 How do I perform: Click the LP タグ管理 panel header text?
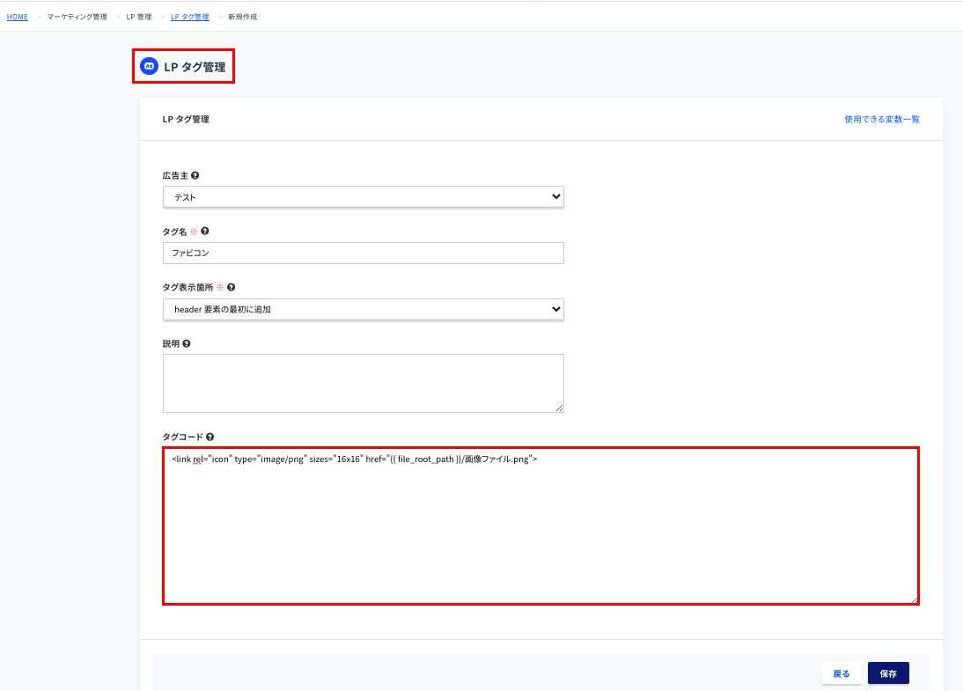(186, 119)
